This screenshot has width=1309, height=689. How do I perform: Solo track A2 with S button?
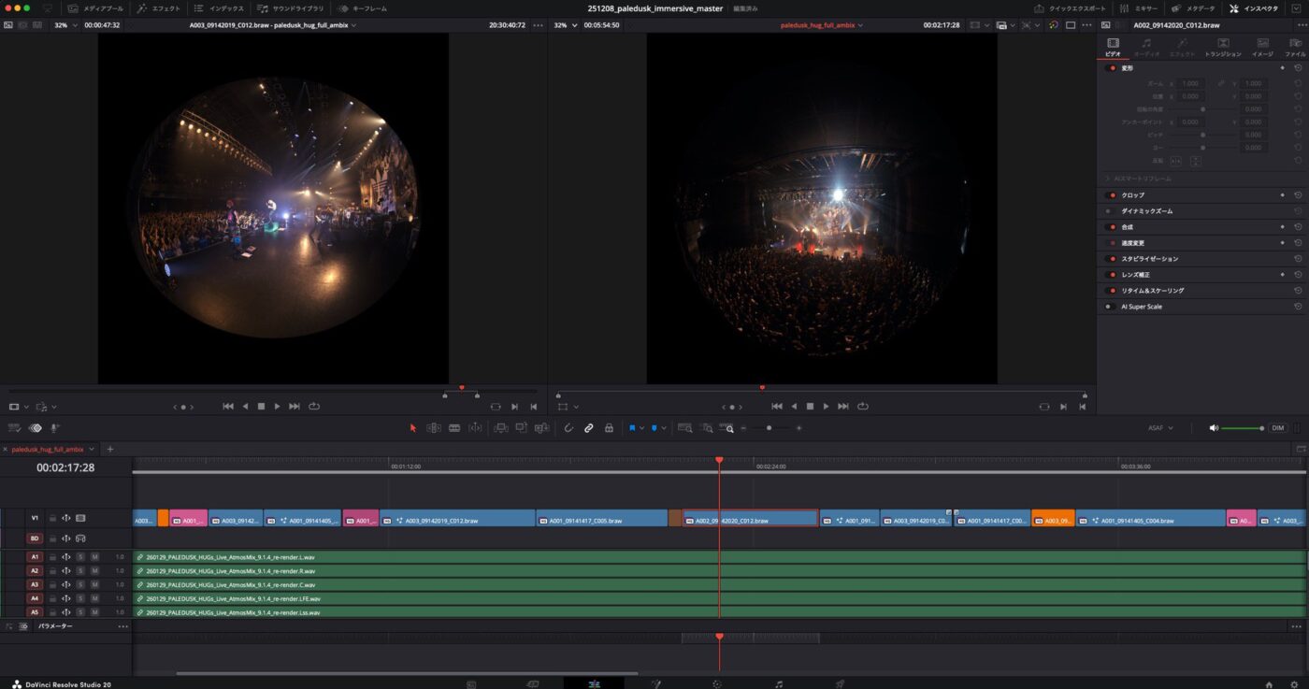(x=80, y=571)
